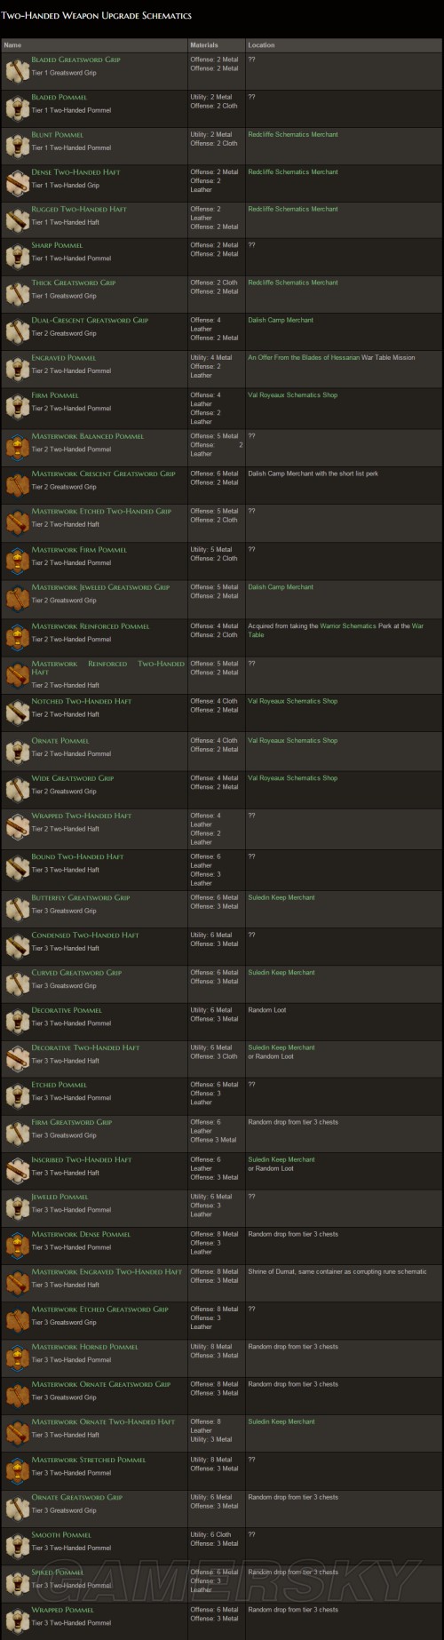Open the Blunt Pommel schematic link
This screenshot has height=1640, width=444.
point(58,135)
